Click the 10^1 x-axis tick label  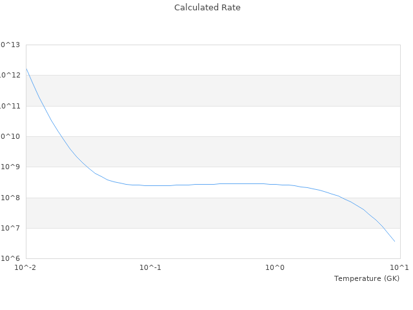coord(399,267)
